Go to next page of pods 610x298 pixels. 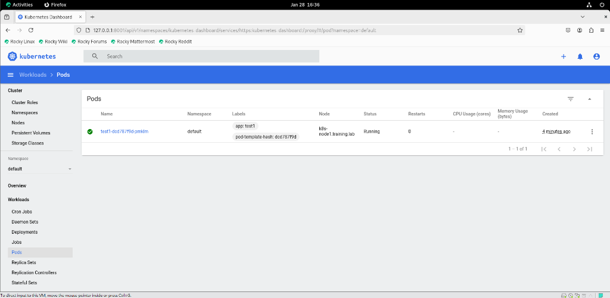tap(574, 149)
